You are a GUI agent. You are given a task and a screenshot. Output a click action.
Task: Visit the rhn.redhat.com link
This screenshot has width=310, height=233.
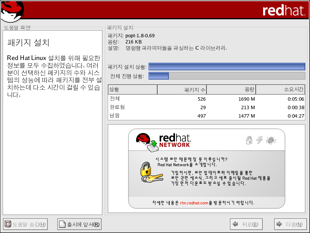194,203
